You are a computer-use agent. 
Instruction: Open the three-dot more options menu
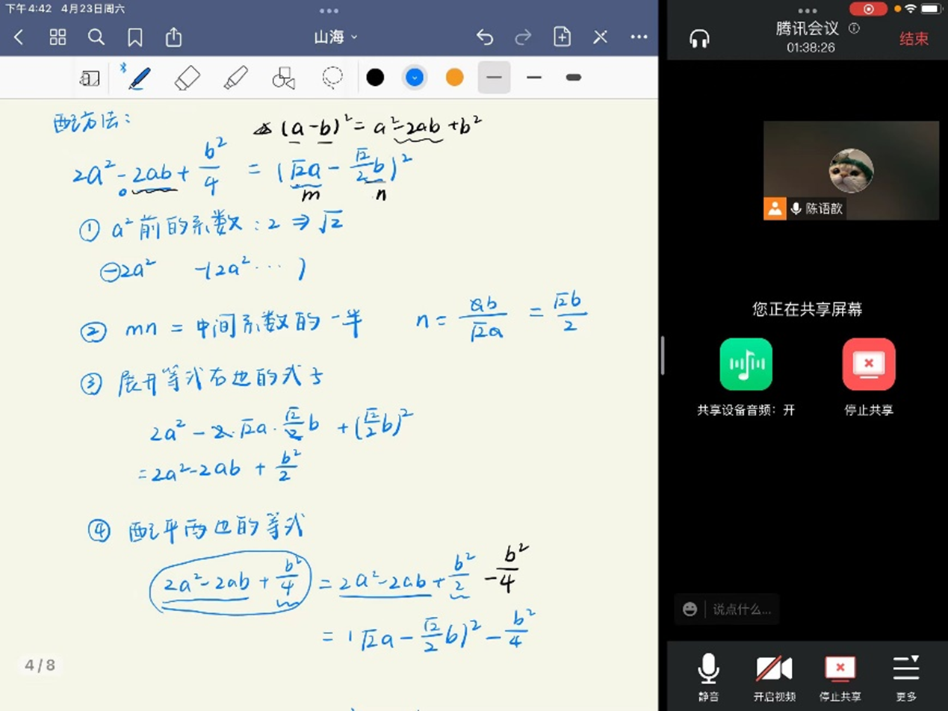click(x=639, y=37)
